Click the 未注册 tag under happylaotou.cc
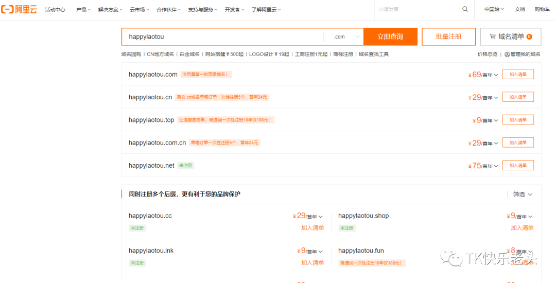This screenshot has width=556, height=283. [137, 228]
